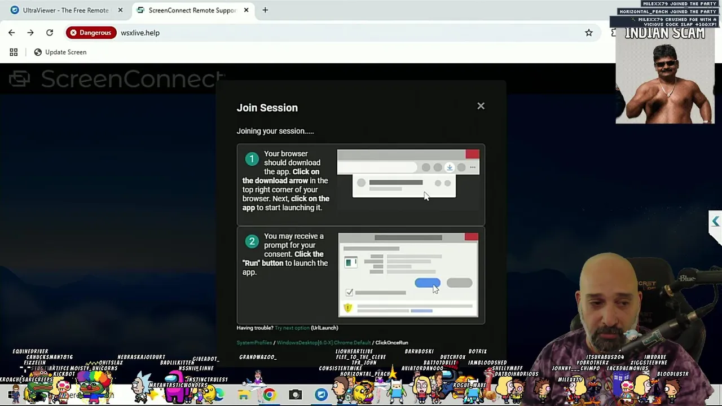Image resolution: width=722 pixels, height=406 pixels.
Task: Click the red Dangerous site warning chip
Action: pos(91,33)
